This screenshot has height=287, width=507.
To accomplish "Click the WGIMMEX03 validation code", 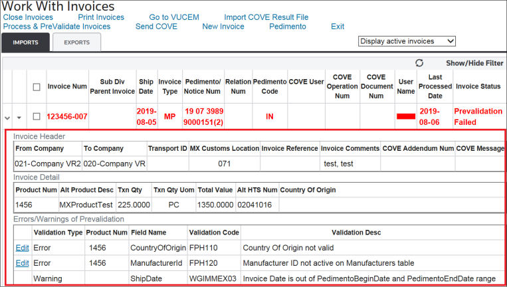I will pyautogui.click(x=213, y=278).
